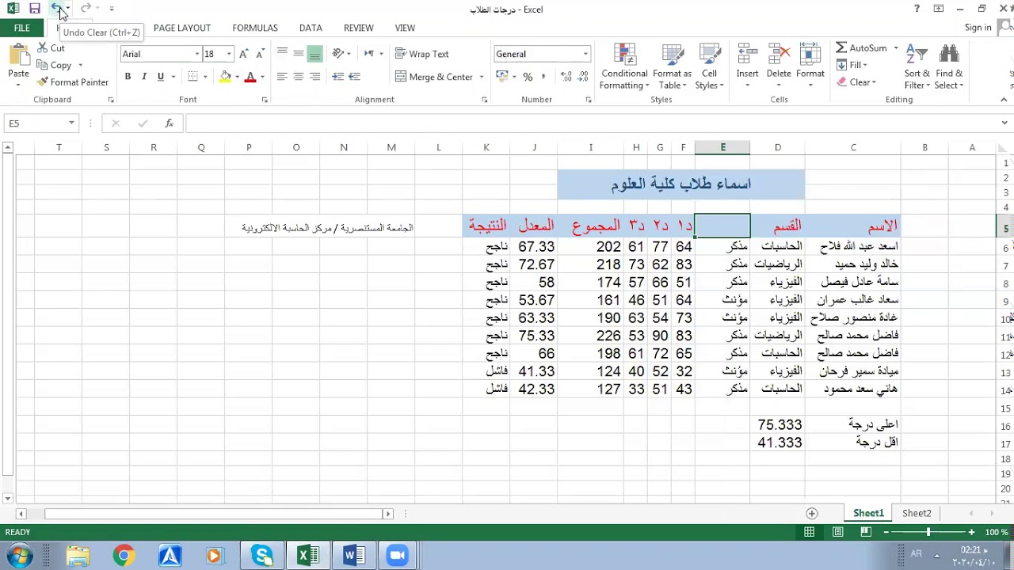Open Cell Styles gallery
Viewport: 1014px width, 570px height.
tap(709, 66)
